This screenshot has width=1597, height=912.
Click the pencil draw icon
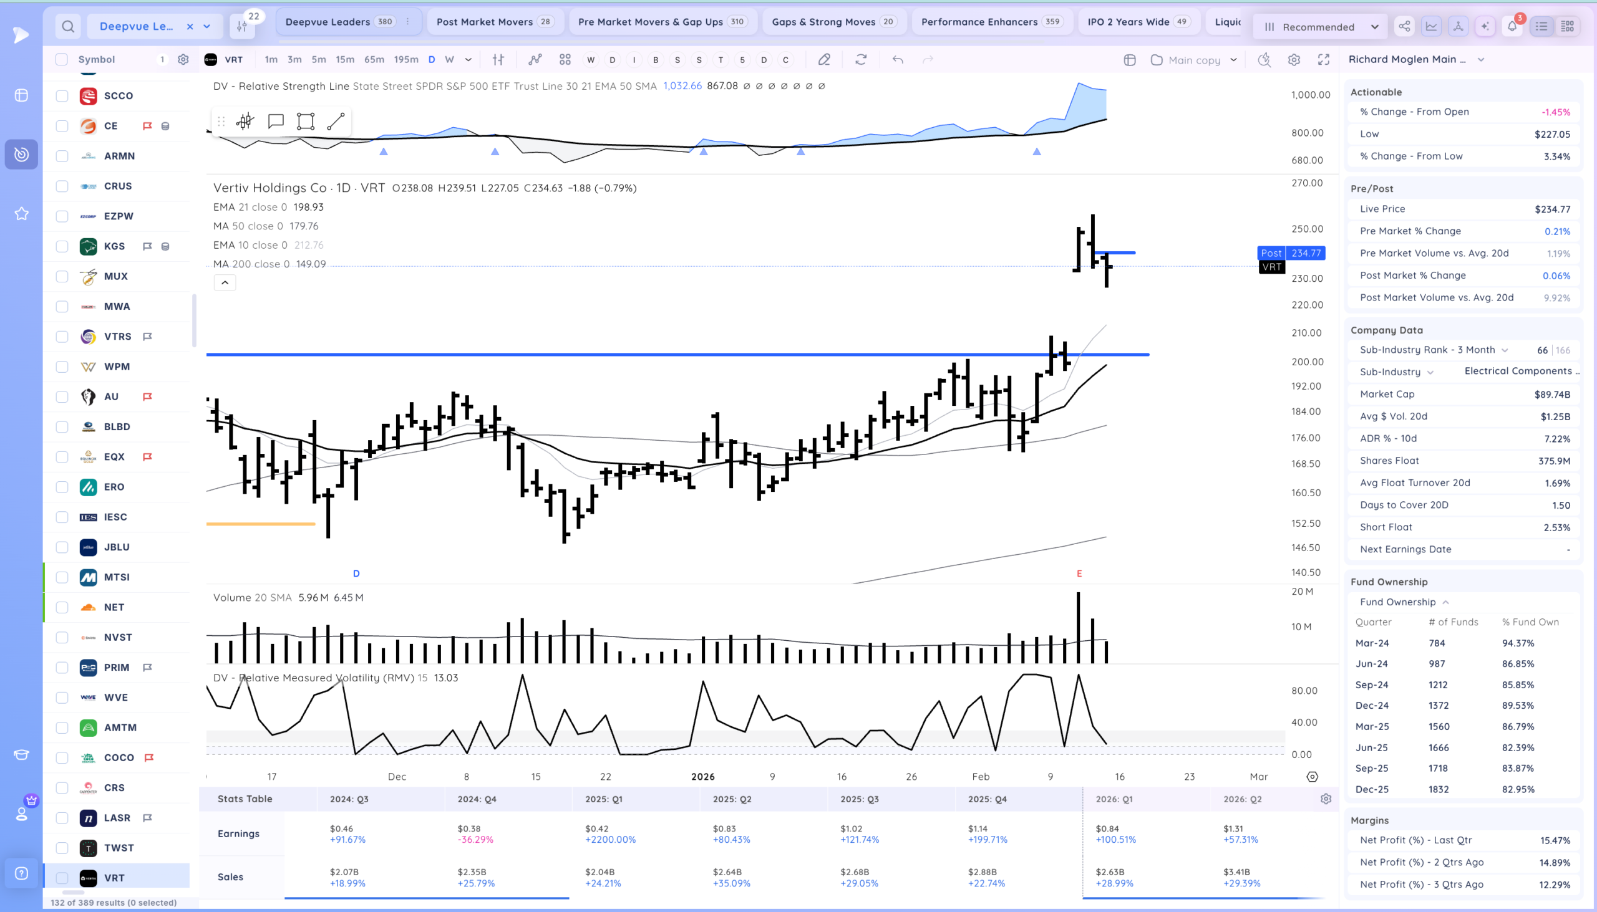coord(824,59)
